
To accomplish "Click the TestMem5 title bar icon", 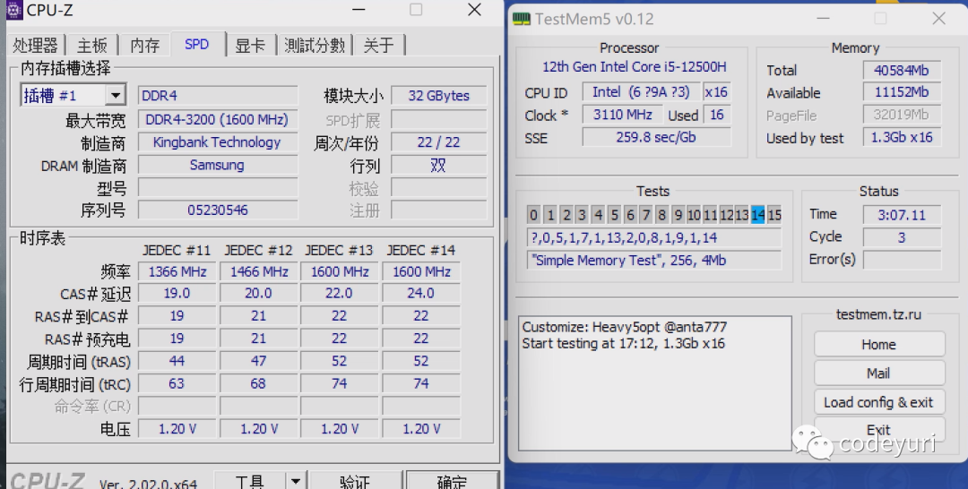I will point(521,19).
